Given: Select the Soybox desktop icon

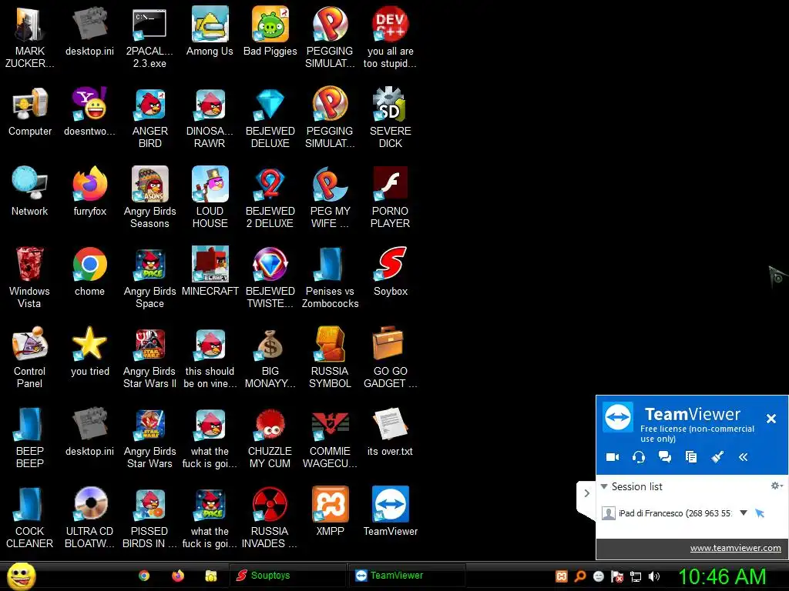Looking at the screenshot, I should click(x=391, y=272).
